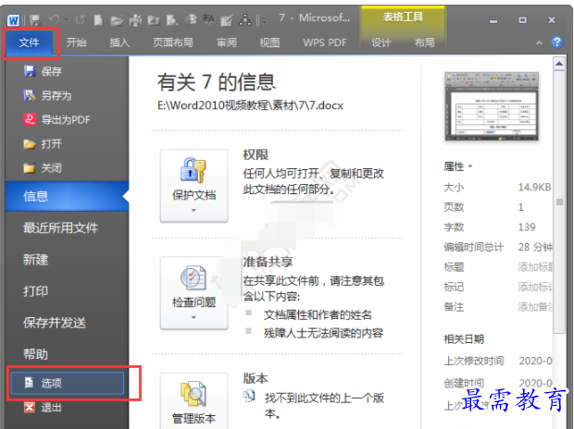This screenshot has height=429, width=574.
Task: Open the Undo history dropdown arrow
Action: (x=67, y=20)
